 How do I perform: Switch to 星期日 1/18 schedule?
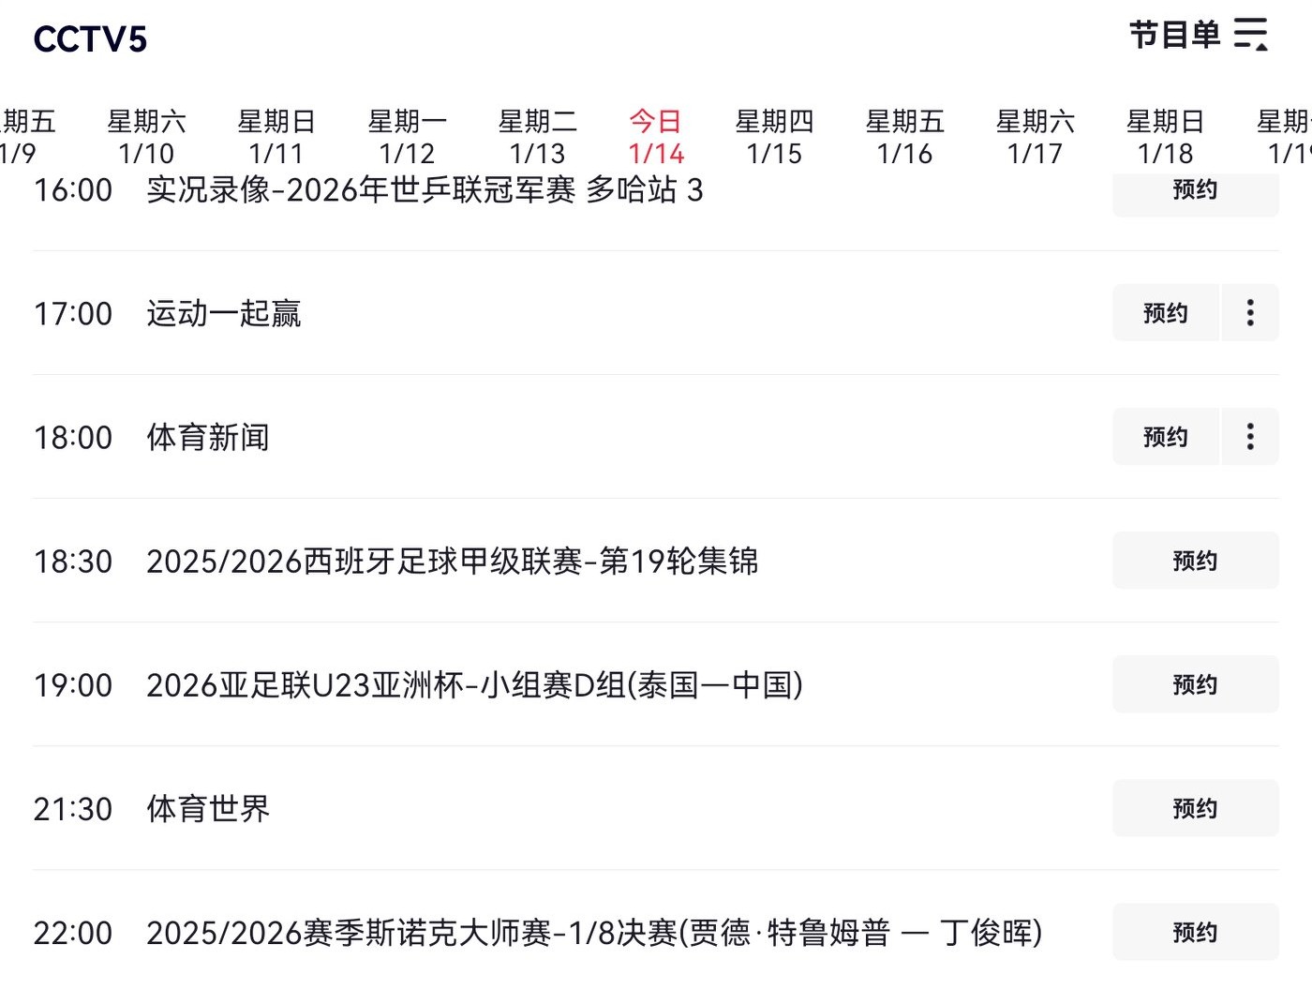click(x=1165, y=137)
